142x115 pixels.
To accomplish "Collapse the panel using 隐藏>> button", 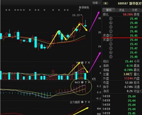I will tap(97, 3).
